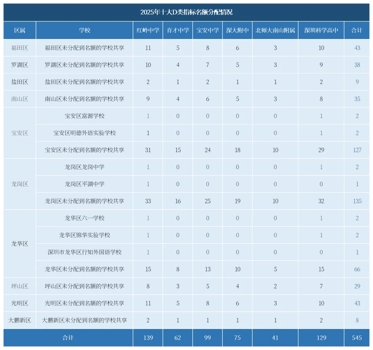373x350 pixels.
Task: Click the 罗湖区 district cell
Action: [x=20, y=65]
